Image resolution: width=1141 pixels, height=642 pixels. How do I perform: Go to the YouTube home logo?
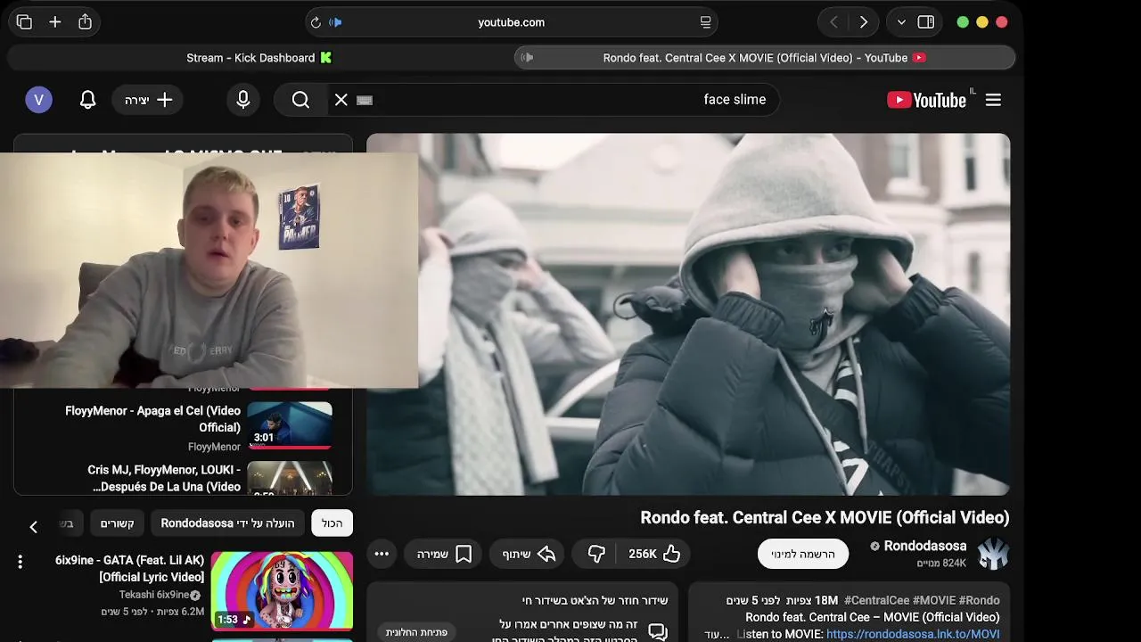(x=927, y=100)
